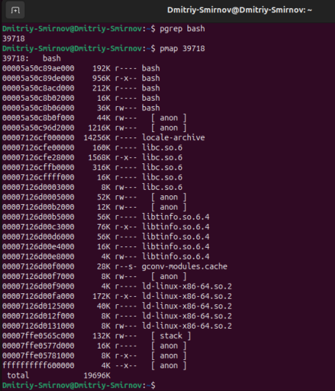Click the gconv-modules.cache mapping line
Image resolution: width=335 pixels, height=391 pixels.
[115, 266]
